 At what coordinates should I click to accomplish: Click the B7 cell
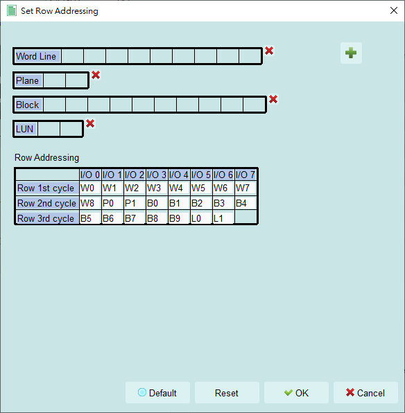(x=135, y=218)
